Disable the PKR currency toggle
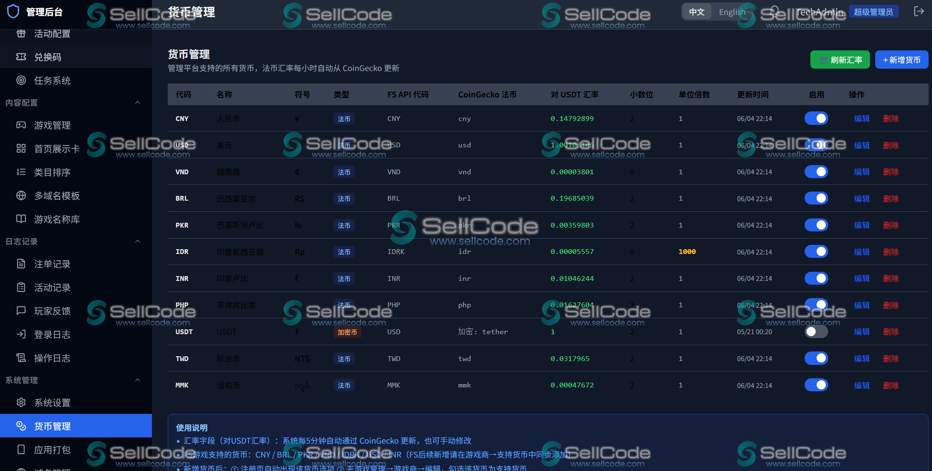The height and width of the screenshot is (471, 932). click(816, 225)
